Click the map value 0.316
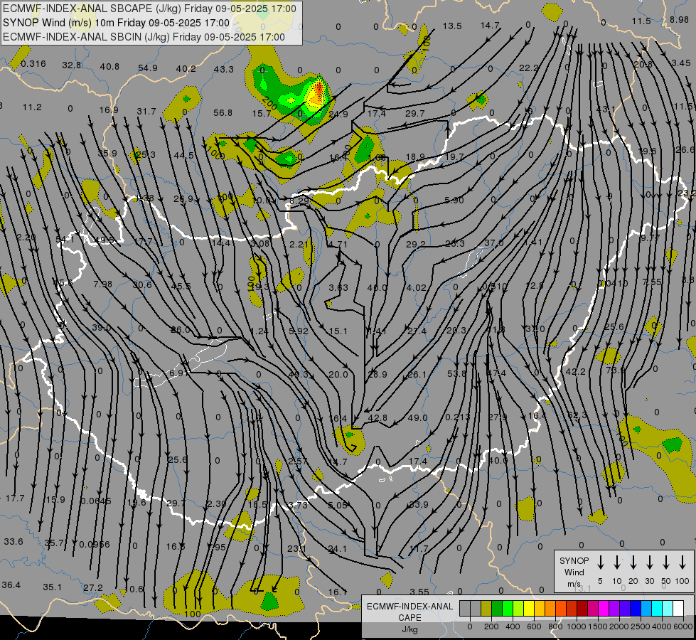 pyautogui.click(x=33, y=64)
